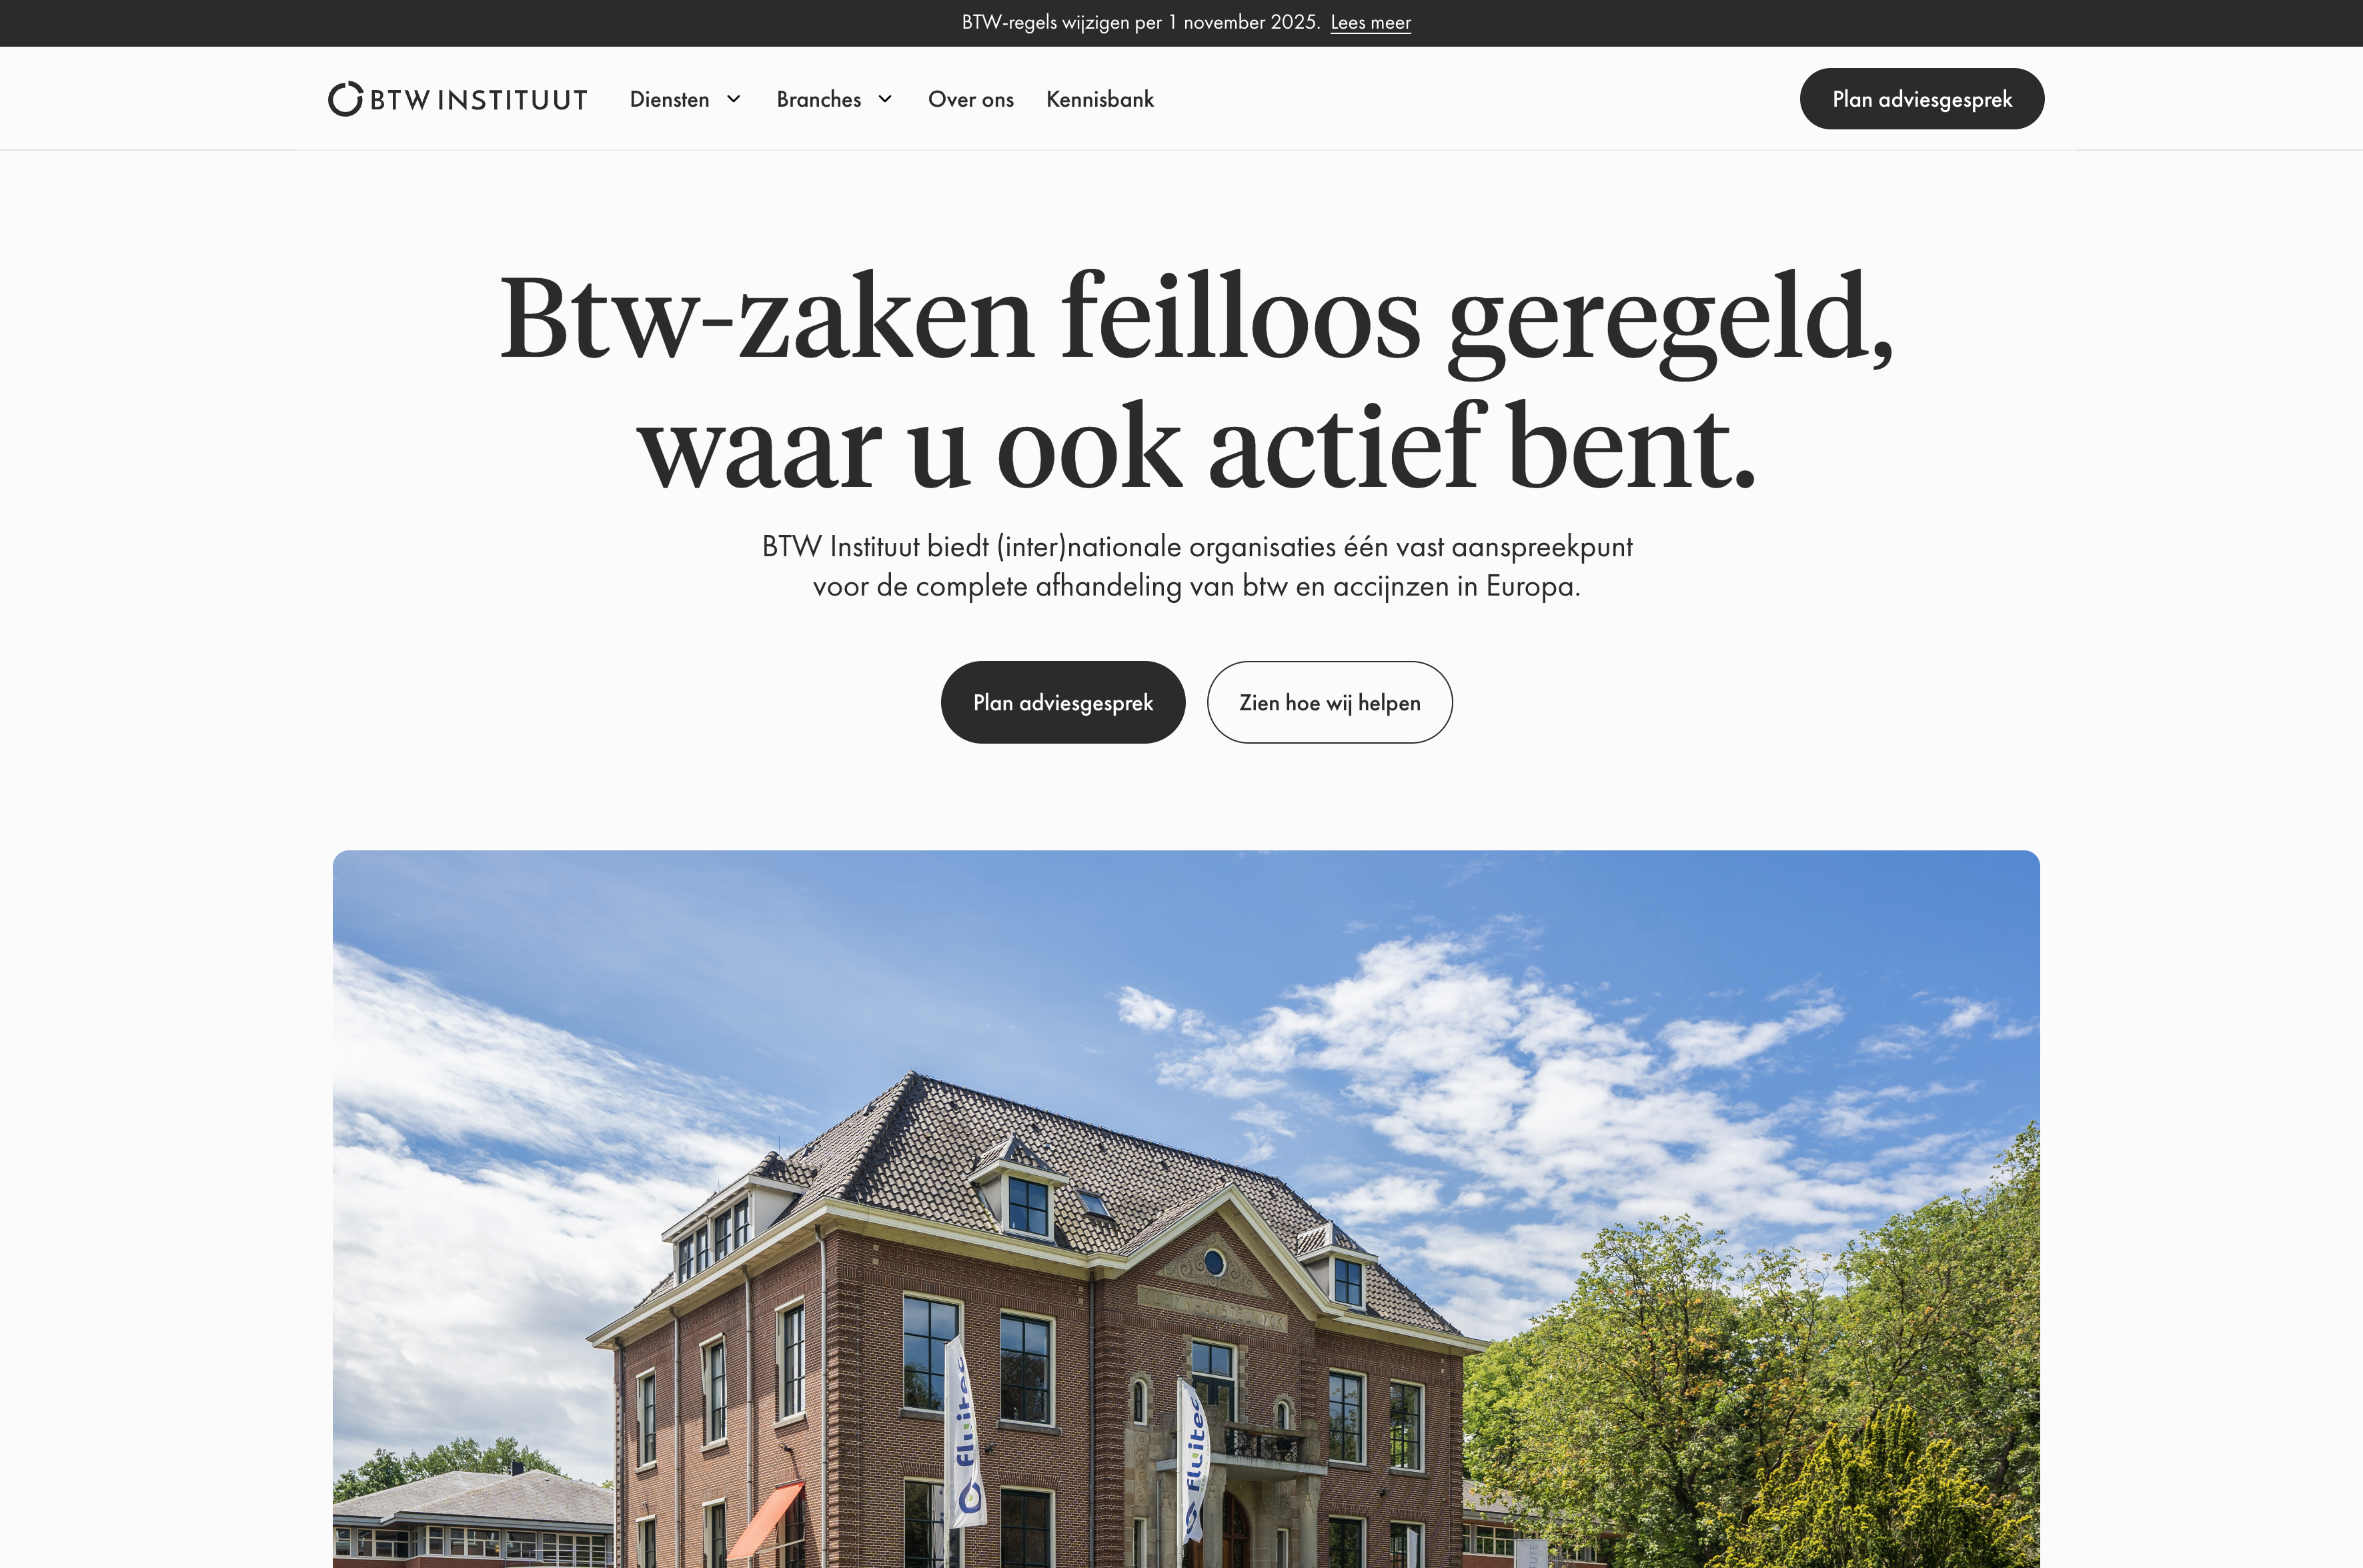2363x1568 pixels.
Task: Expand the Branches chevron arrow
Action: click(885, 99)
